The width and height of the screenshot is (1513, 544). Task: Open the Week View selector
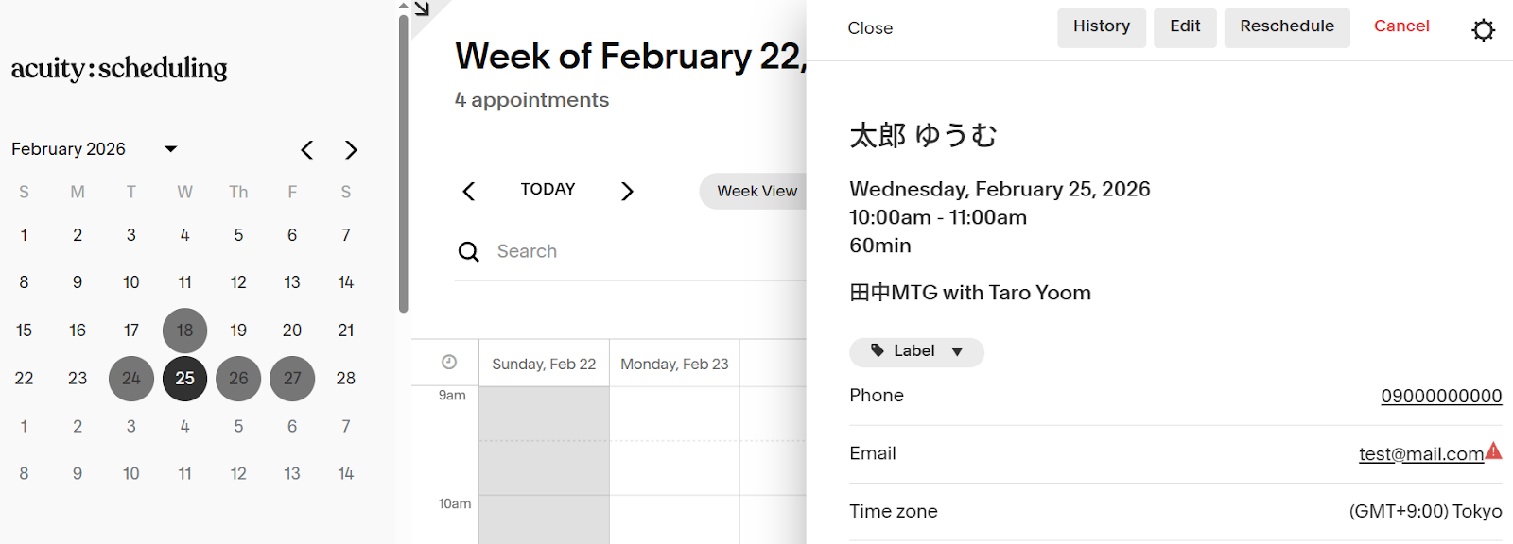pyautogui.click(x=756, y=191)
